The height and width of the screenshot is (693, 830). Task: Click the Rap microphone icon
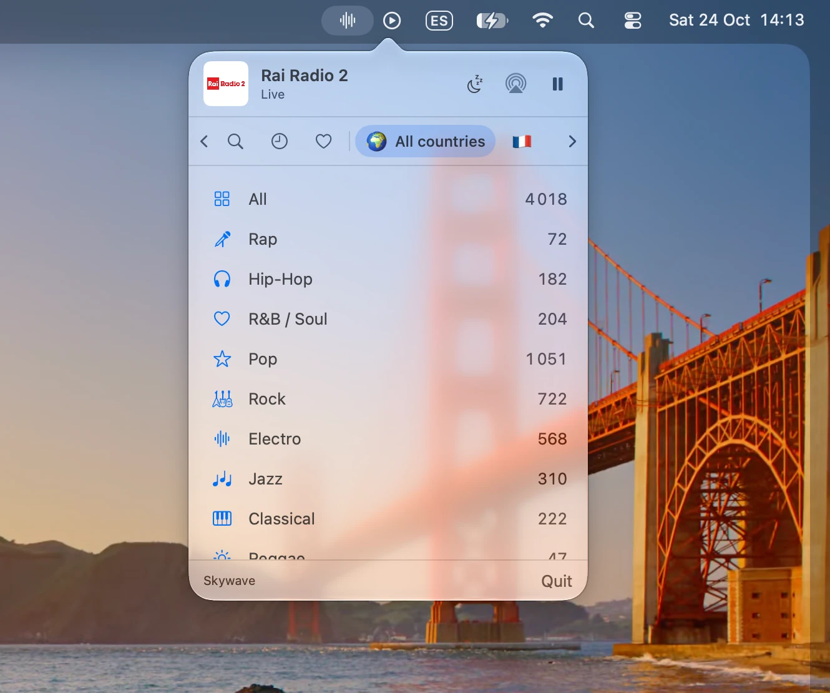tap(222, 239)
